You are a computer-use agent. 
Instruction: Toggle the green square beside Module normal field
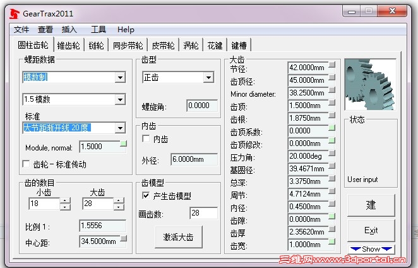coord(123,143)
